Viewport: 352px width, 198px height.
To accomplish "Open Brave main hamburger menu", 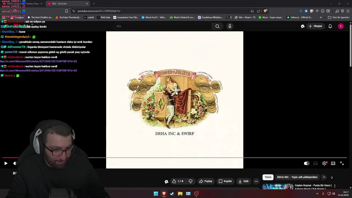I will [348, 11].
